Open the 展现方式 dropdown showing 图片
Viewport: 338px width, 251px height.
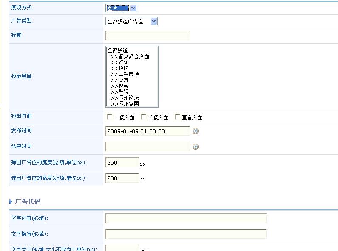click(121, 8)
